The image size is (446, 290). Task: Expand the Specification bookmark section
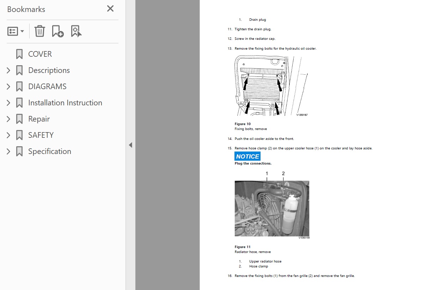[8, 152]
